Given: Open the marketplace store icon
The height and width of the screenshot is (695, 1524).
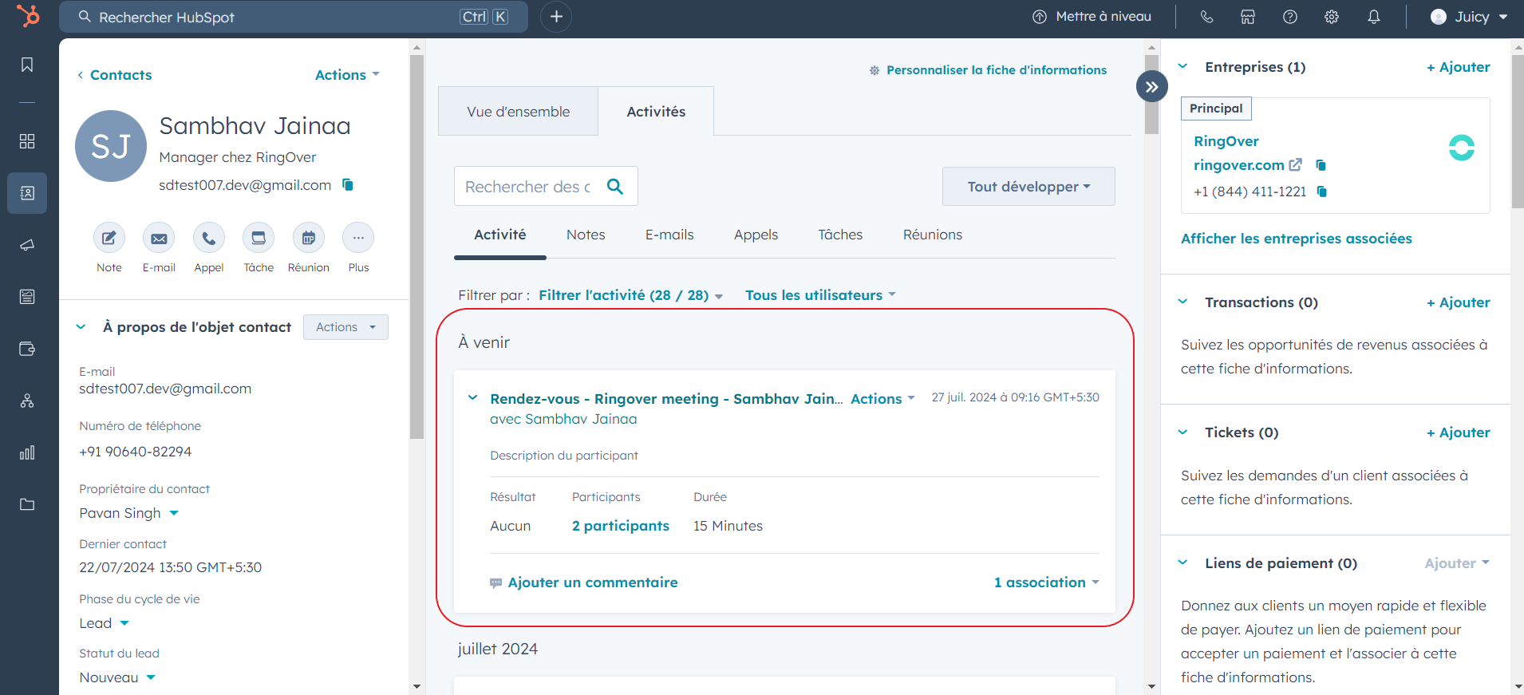Looking at the screenshot, I should (1248, 17).
